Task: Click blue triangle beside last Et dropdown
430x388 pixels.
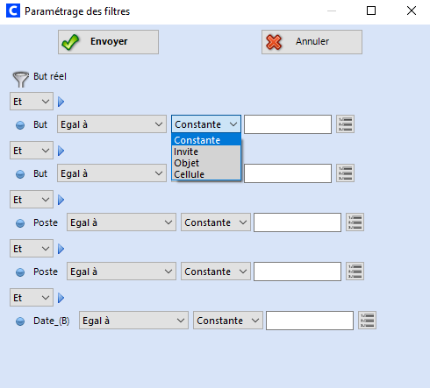Action: pyautogui.click(x=61, y=298)
